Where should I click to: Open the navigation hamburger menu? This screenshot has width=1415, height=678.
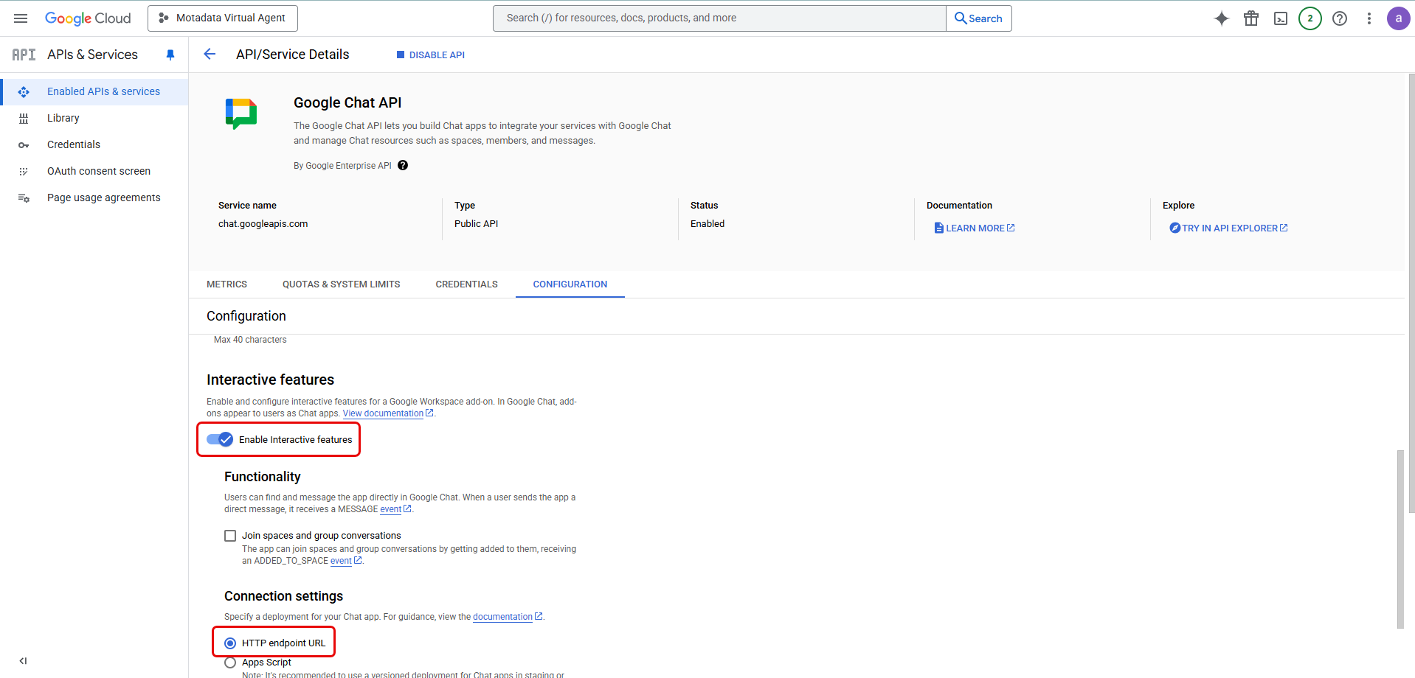(20, 18)
